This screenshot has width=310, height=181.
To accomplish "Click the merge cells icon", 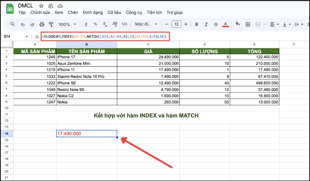I will pyautogui.click(x=258, y=24).
